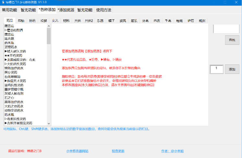The height and width of the screenshot is (158, 242).
Task: Open the 常用功能 tab
Action: [x=9, y=10]
